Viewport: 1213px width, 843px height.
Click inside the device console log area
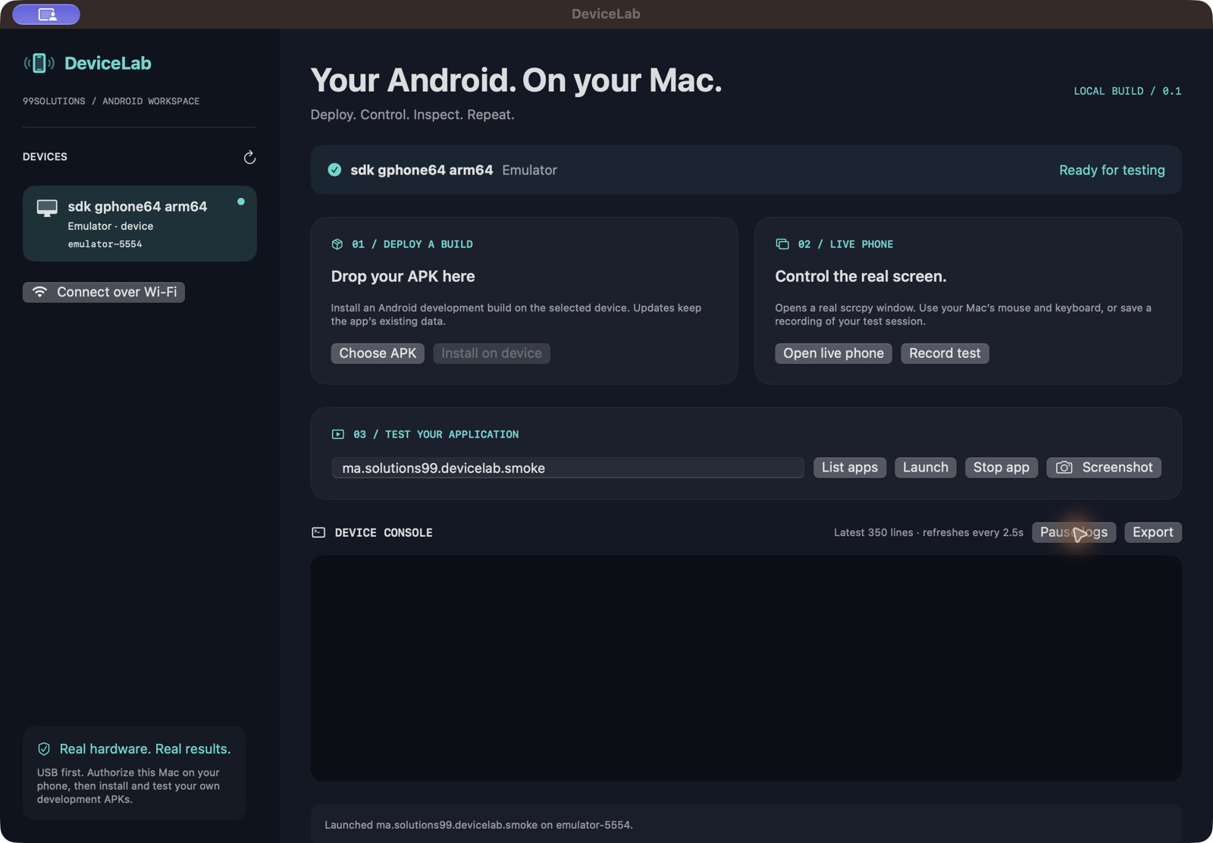pyautogui.click(x=746, y=668)
